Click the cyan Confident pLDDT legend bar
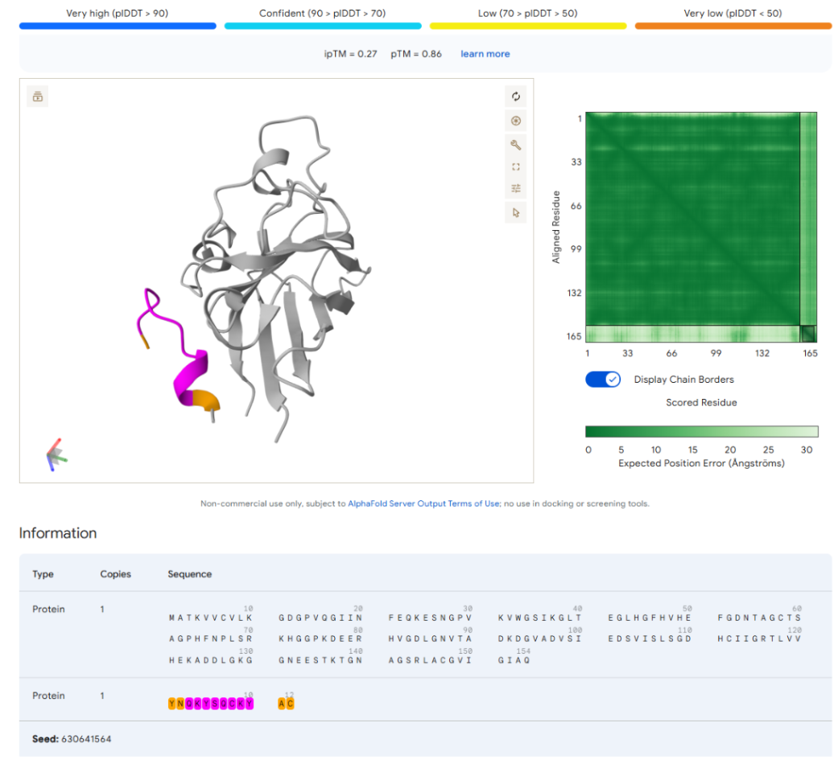This screenshot has height=768, width=838. click(323, 26)
